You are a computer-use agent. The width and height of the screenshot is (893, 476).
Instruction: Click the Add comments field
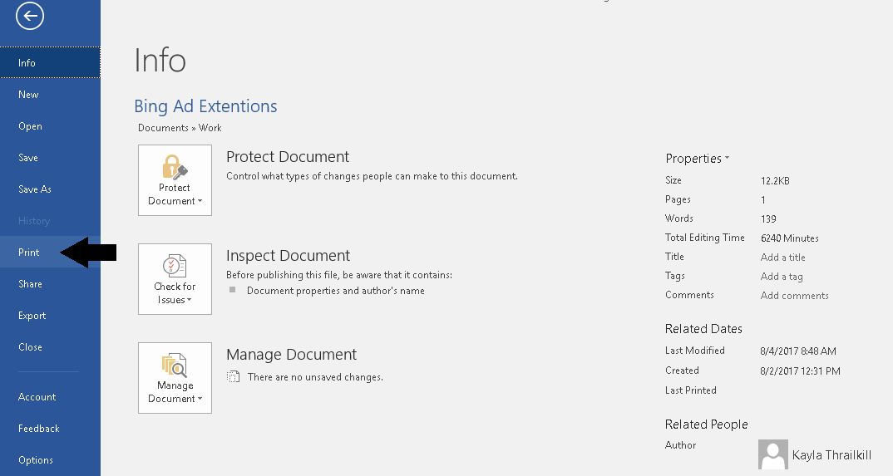[794, 296]
